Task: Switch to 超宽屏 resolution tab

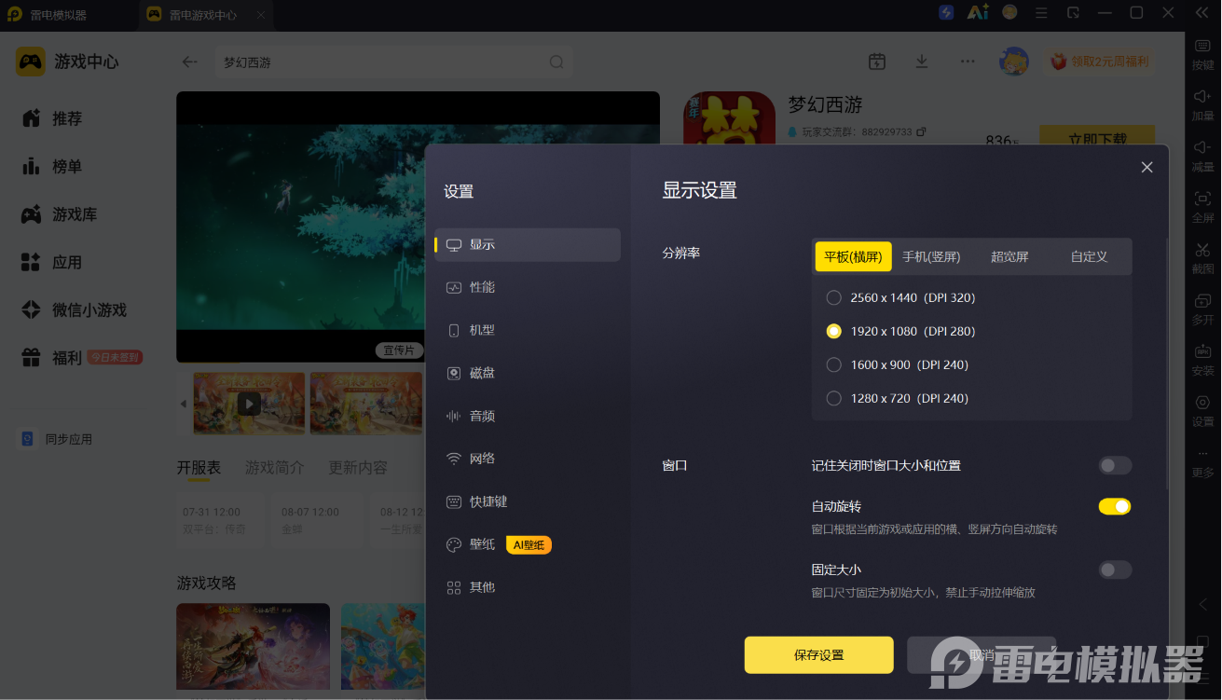Action: [1009, 256]
